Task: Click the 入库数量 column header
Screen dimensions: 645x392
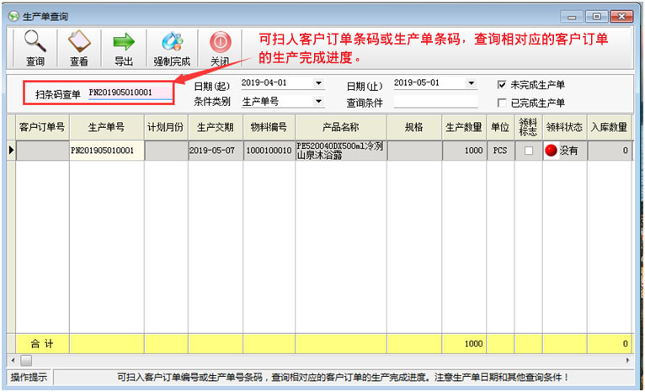Action: (x=609, y=127)
